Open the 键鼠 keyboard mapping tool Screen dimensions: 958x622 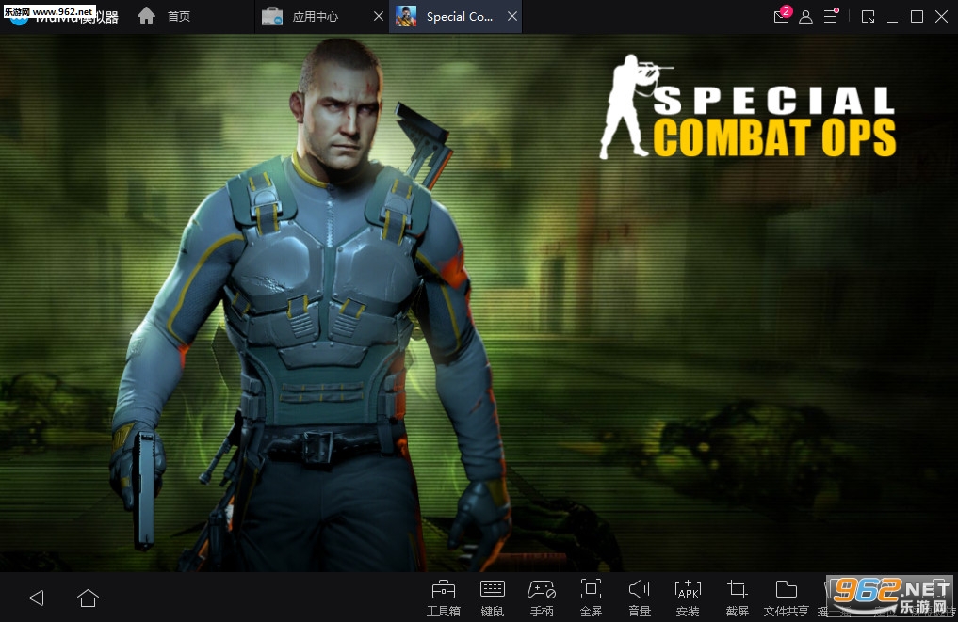(x=493, y=598)
